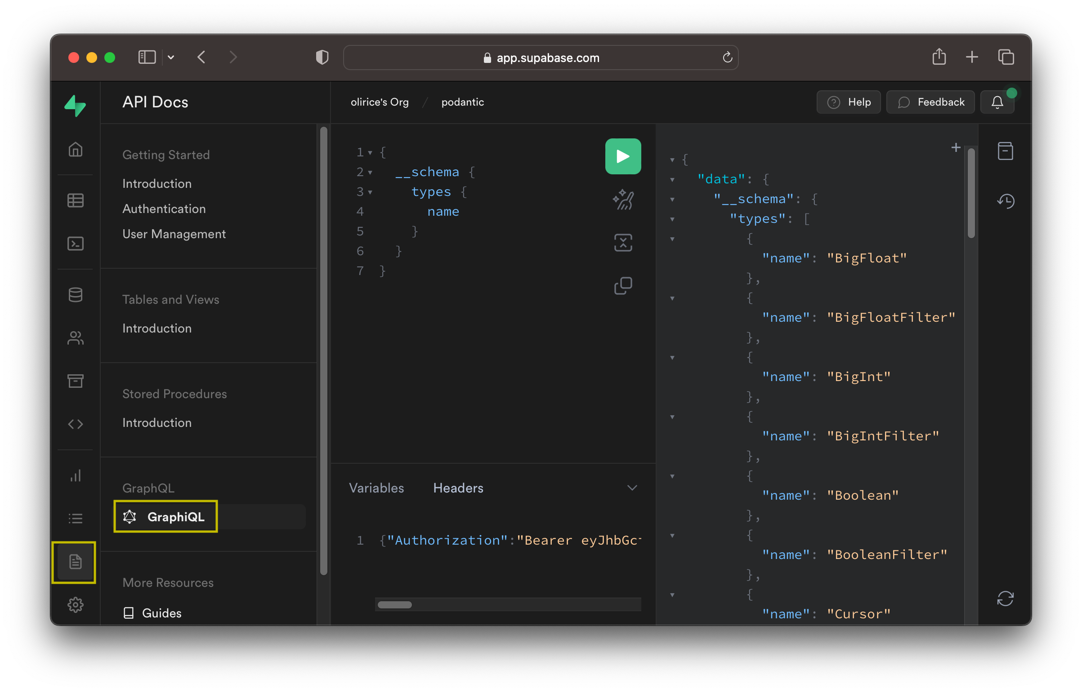Image resolution: width=1082 pixels, height=692 pixels.
Task: Open Introduction under Stored Procedures
Action: click(x=157, y=422)
